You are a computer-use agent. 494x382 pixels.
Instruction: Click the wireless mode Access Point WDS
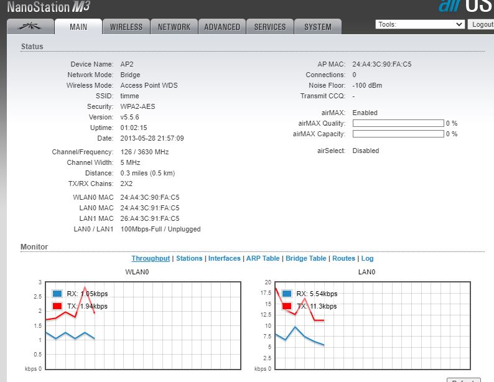149,85
